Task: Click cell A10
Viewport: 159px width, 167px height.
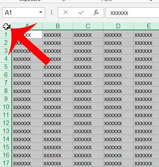Action: (27, 107)
